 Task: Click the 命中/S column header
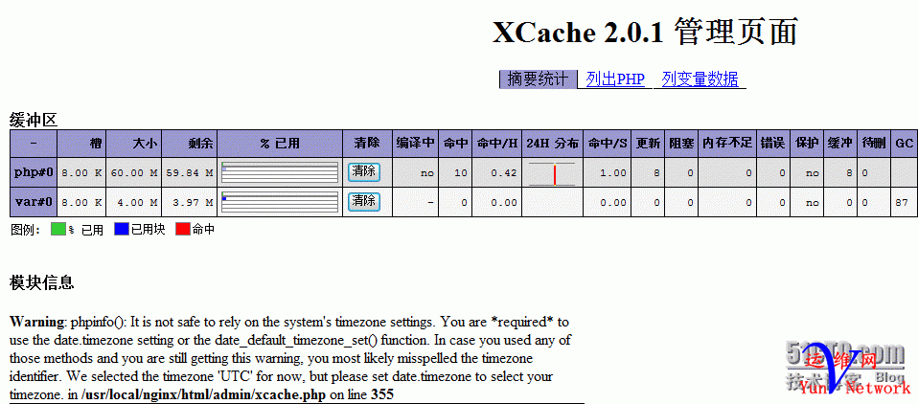pos(607,144)
